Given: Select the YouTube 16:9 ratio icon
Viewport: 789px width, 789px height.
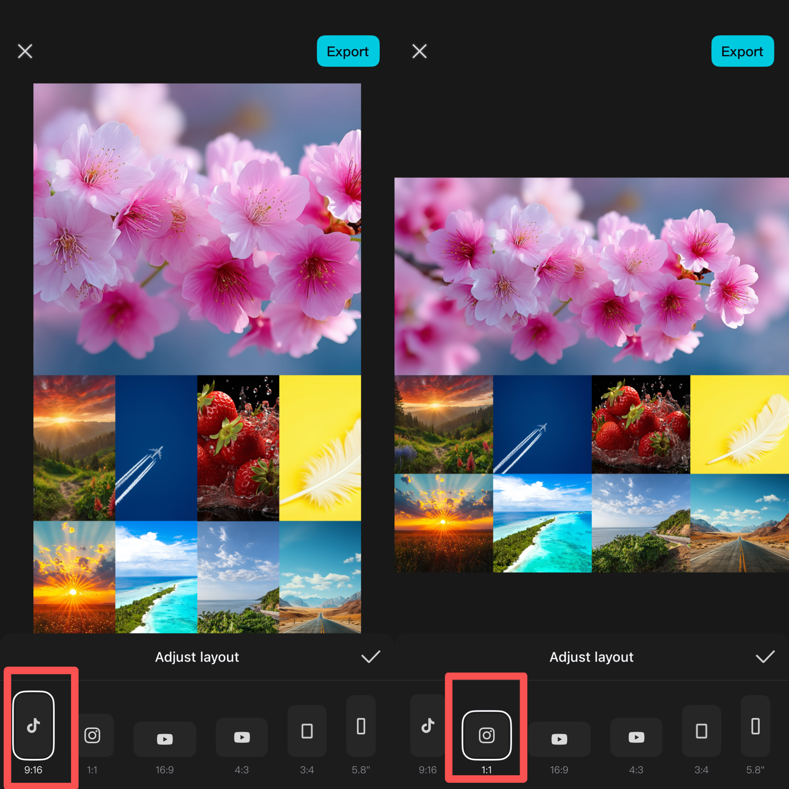Looking at the screenshot, I should tap(165, 738).
